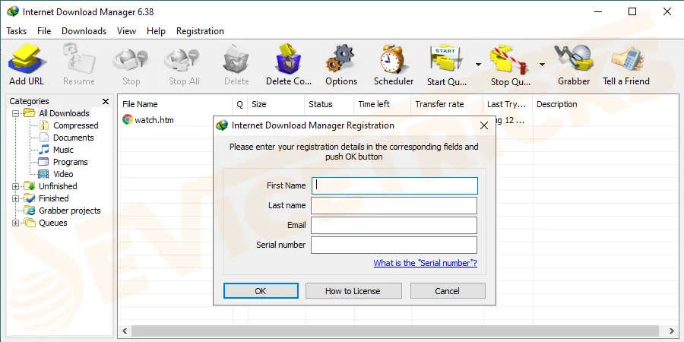
Task: Click the horizontal scrollbar right arrow
Action: click(672, 331)
